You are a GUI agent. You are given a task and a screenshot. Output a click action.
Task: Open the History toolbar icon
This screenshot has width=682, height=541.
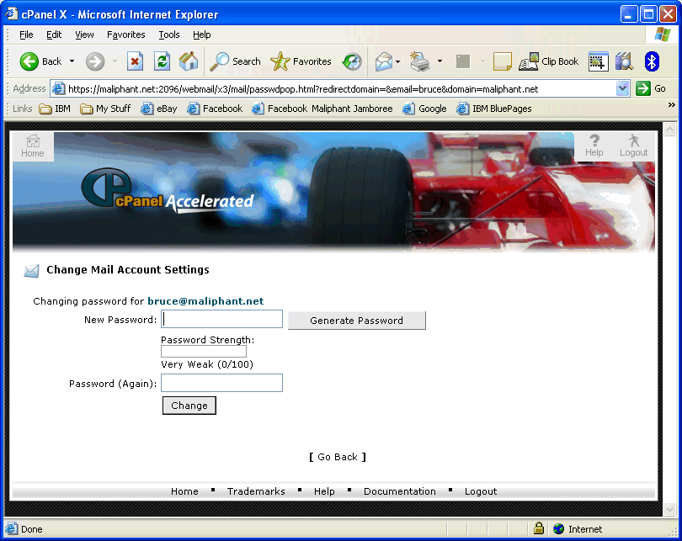(x=351, y=61)
